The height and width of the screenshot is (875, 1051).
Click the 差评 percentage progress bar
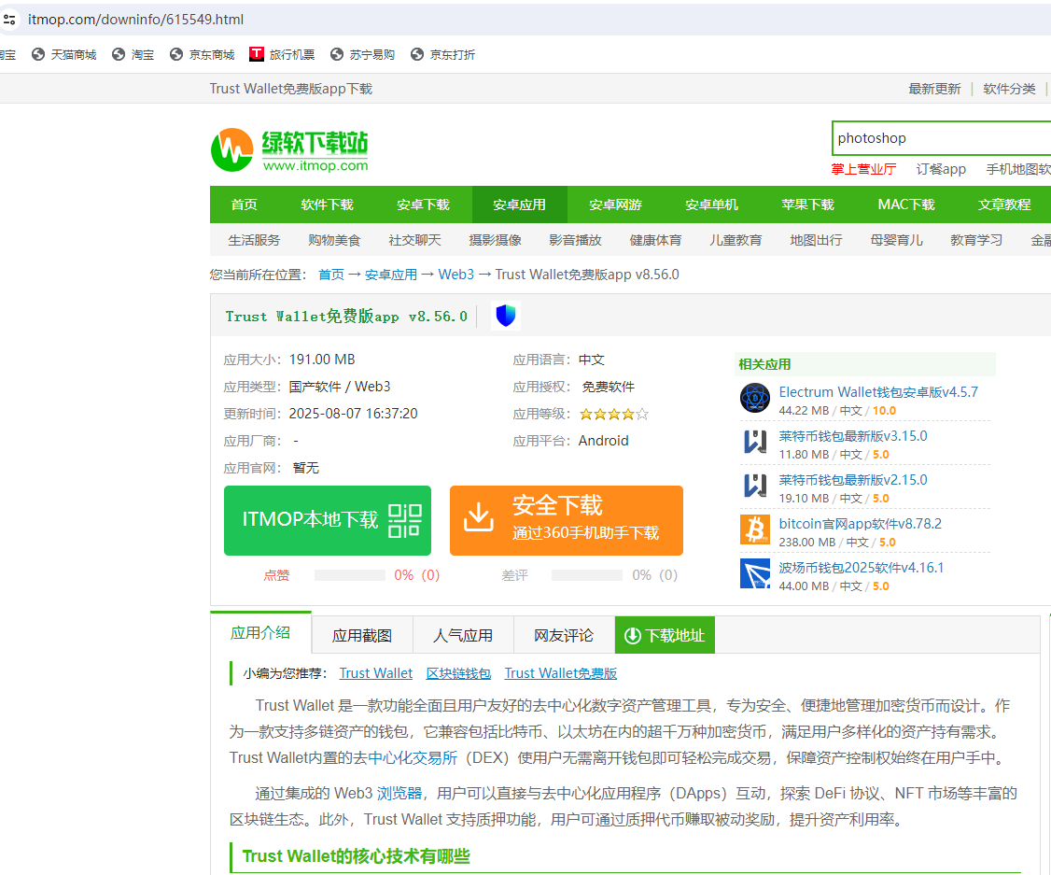pyautogui.click(x=587, y=575)
